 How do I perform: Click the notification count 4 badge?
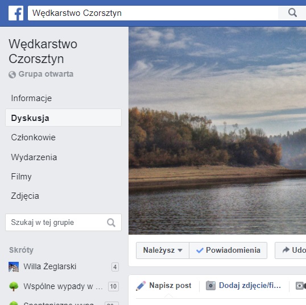[x=115, y=267]
